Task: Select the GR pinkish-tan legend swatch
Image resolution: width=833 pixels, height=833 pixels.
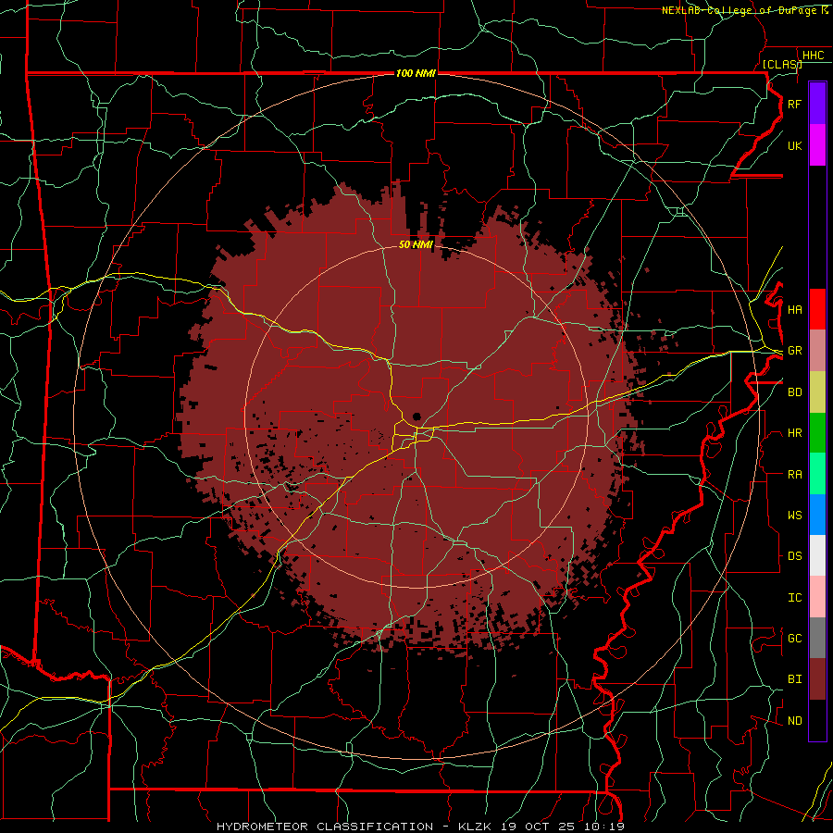Action: [x=817, y=351]
